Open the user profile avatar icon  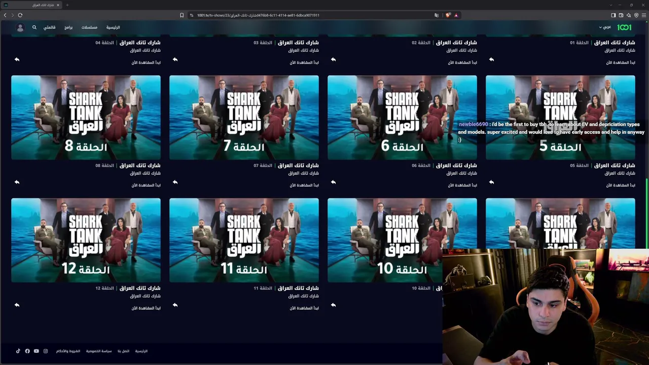click(x=20, y=27)
